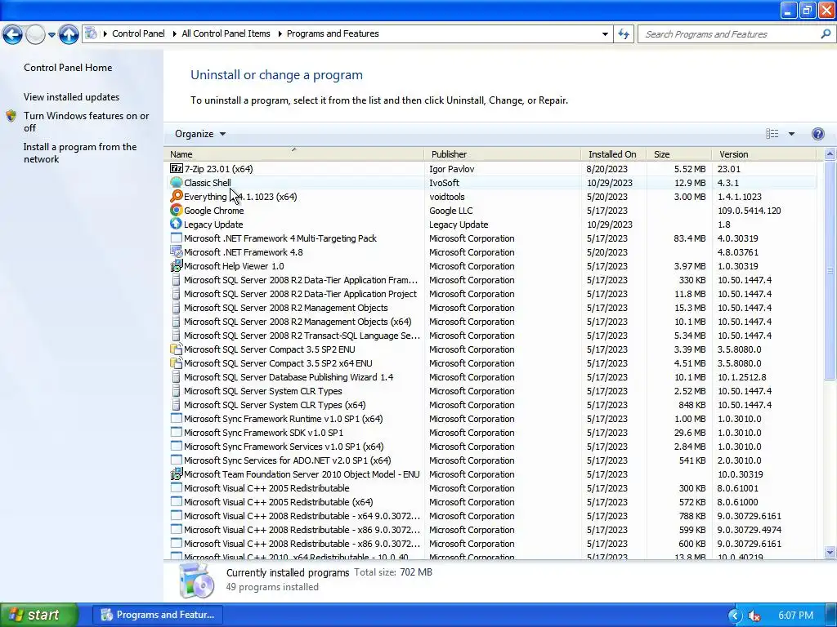
Task: Click the Microsoft Help Viewer 1.0 icon
Action: click(x=177, y=265)
